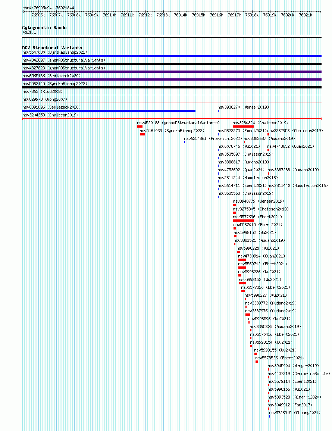Click nsv5998156 (Wu2021) label
Viewport: 332px width, 431px height.
[x=289, y=389]
